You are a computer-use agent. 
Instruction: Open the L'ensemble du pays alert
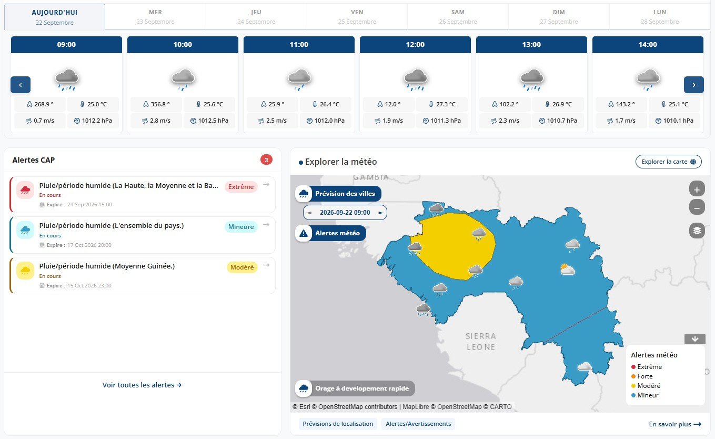[142, 235]
